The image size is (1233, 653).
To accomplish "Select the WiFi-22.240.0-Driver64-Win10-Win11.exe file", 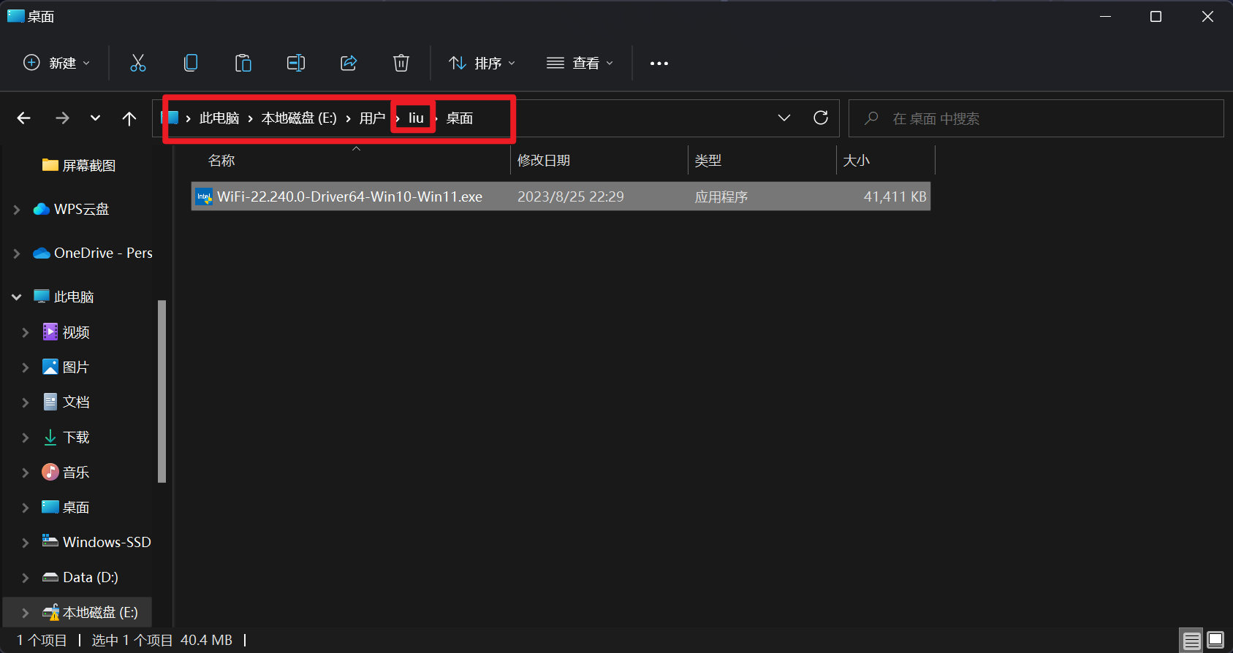I will click(x=561, y=196).
